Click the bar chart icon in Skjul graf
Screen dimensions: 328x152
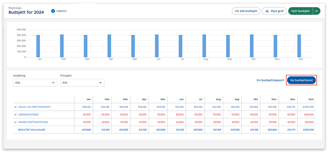267,11
